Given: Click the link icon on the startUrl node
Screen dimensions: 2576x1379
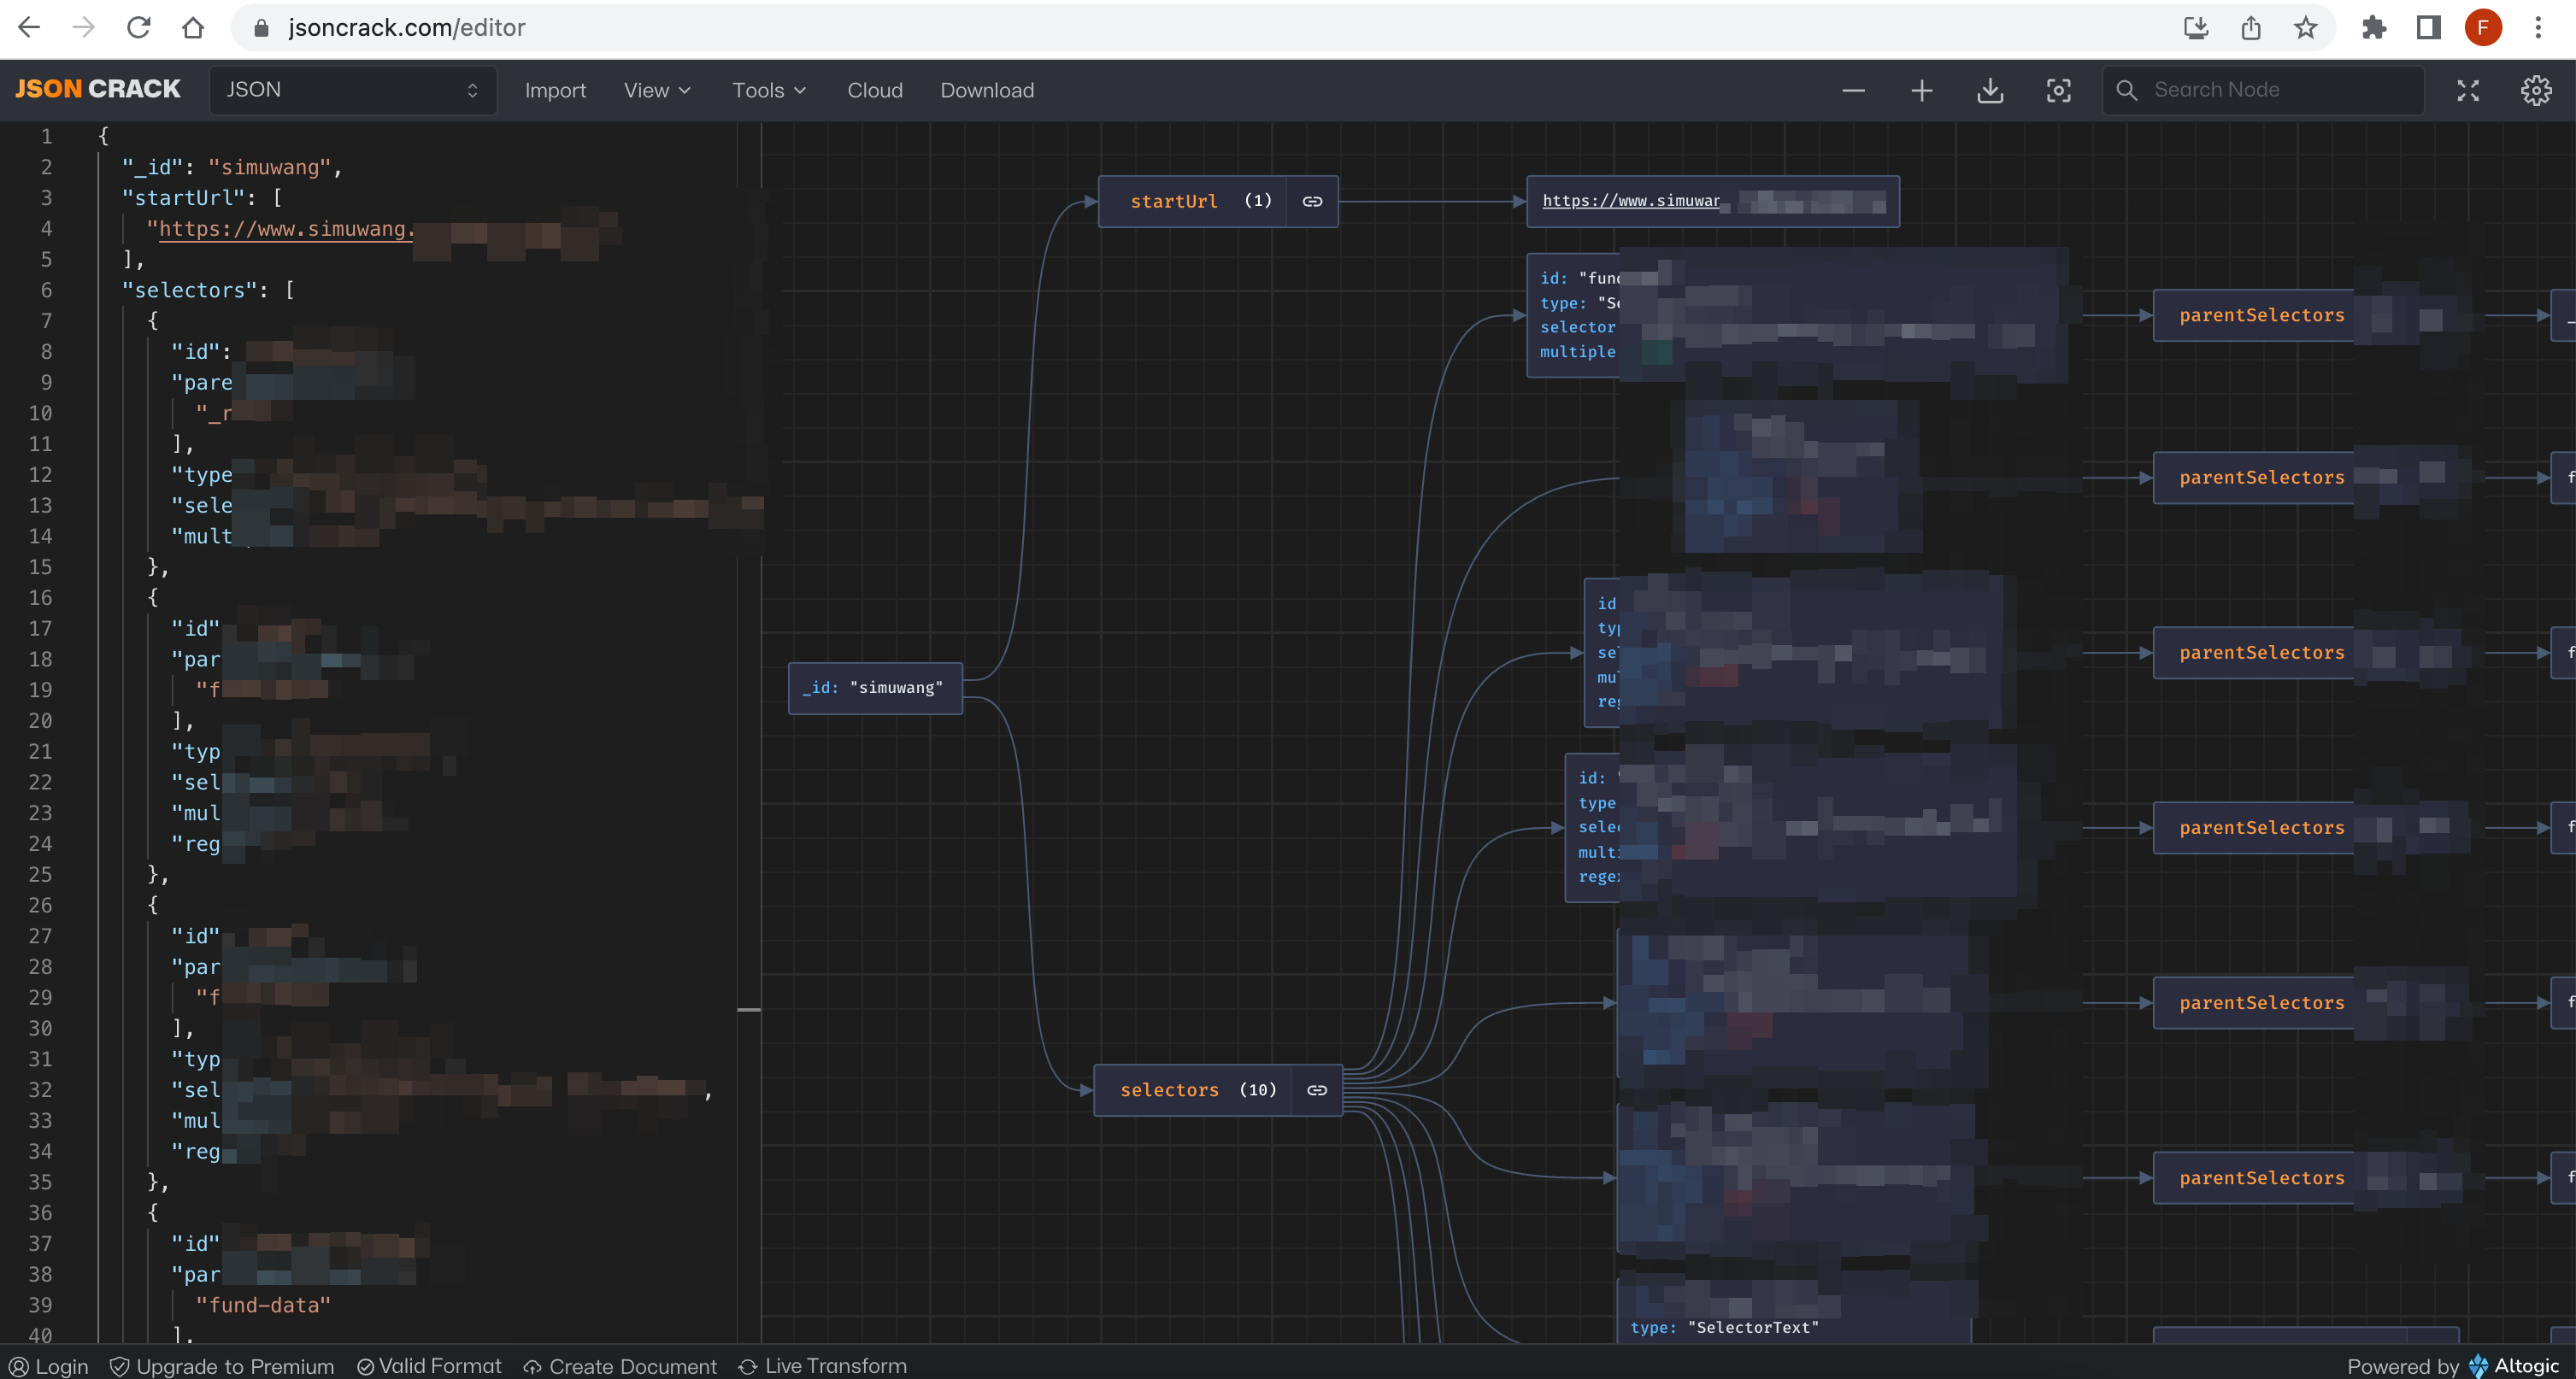Looking at the screenshot, I should pyautogui.click(x=1312, y=201).
